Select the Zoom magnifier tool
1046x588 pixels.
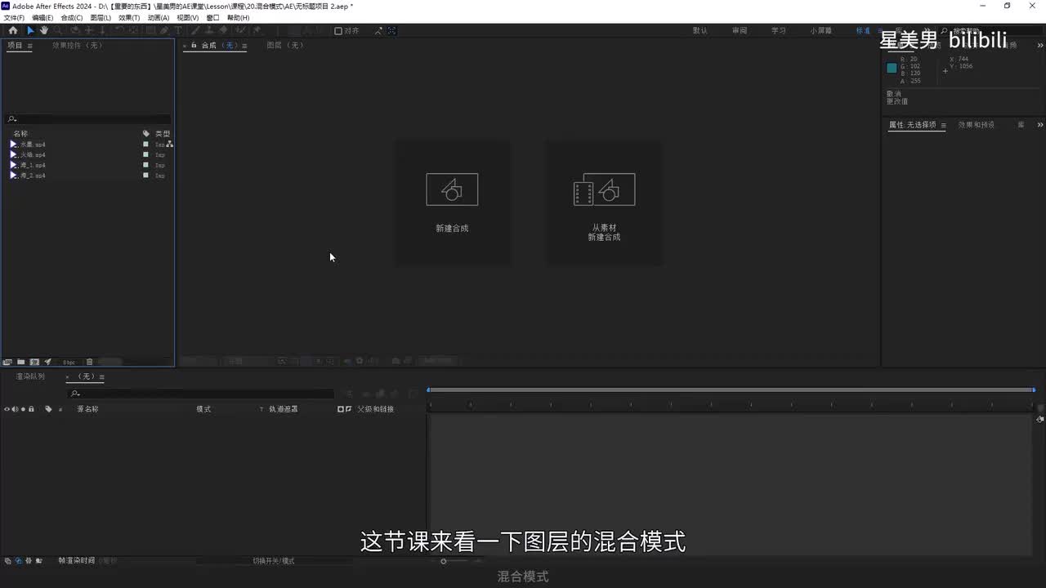coord(57,30)
